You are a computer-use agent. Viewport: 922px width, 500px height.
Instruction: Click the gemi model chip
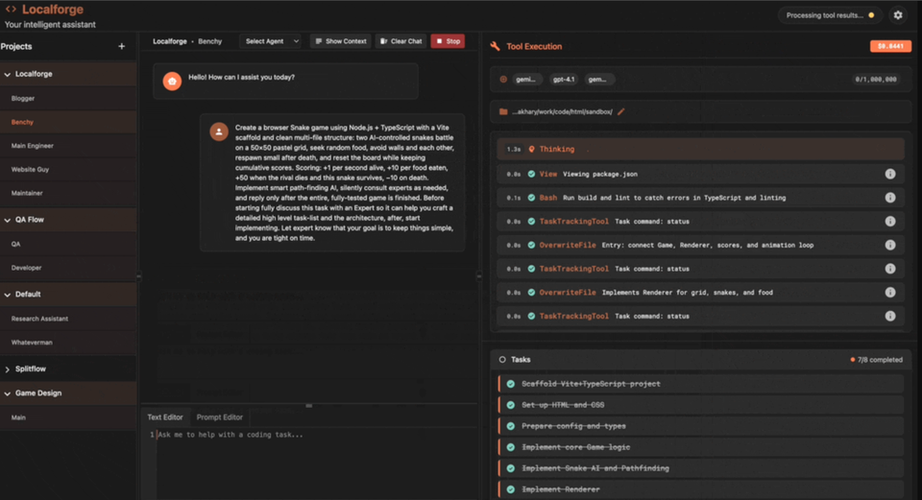coord(525,80)
